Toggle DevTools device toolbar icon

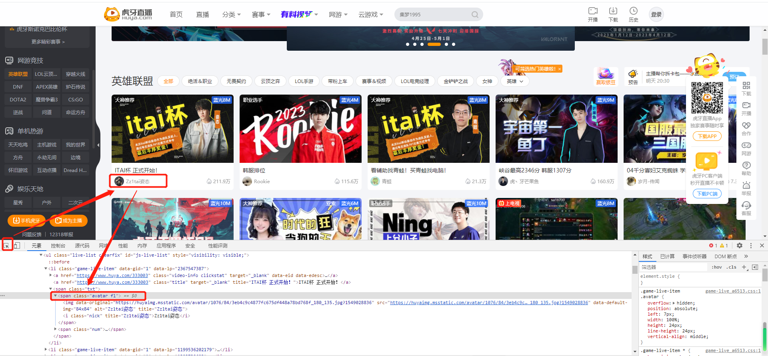(x=17, y=245)
